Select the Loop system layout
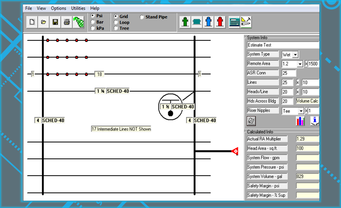This screenshot has width=341, height=208. click(116, 23)
